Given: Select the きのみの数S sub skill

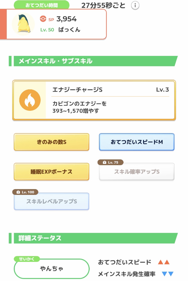Looking at the screenshot, I should tap(52, 142).
